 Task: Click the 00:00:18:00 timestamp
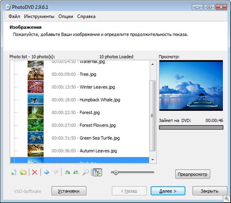click(x=64, y=100)
